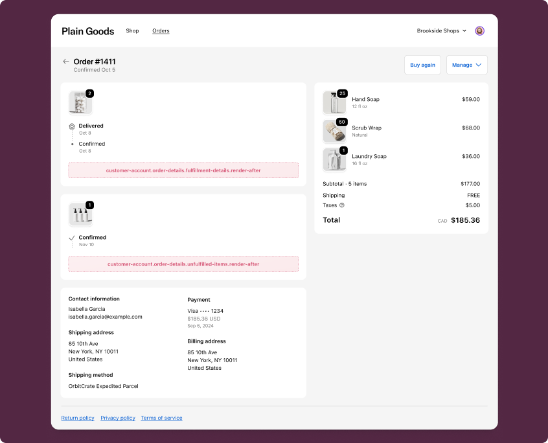Open the user avatar in the header
Screen dimensions: 548x443
click(x=479, y=30)
